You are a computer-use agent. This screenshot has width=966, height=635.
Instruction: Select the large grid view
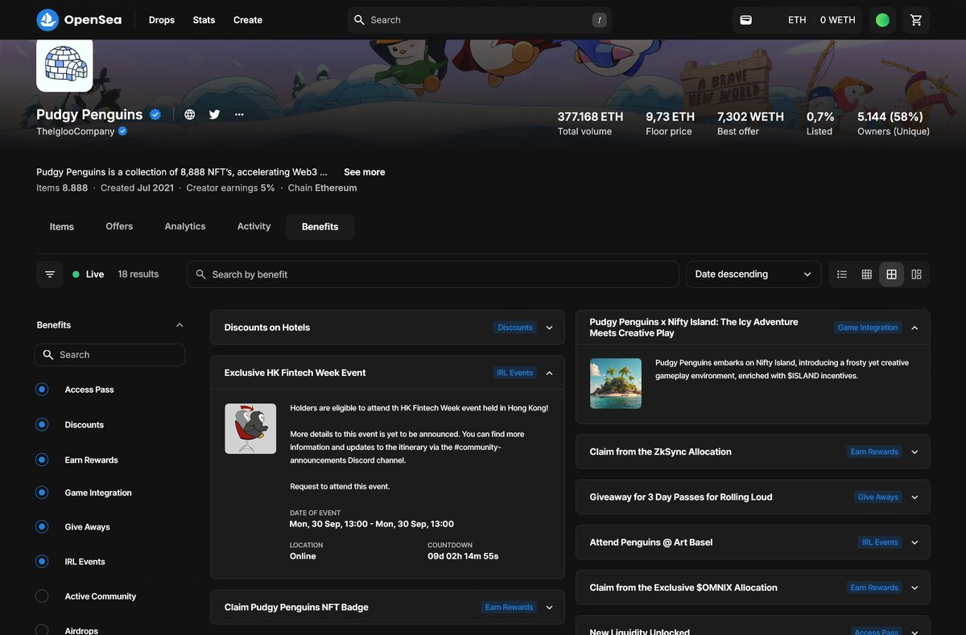pos(892,274)
